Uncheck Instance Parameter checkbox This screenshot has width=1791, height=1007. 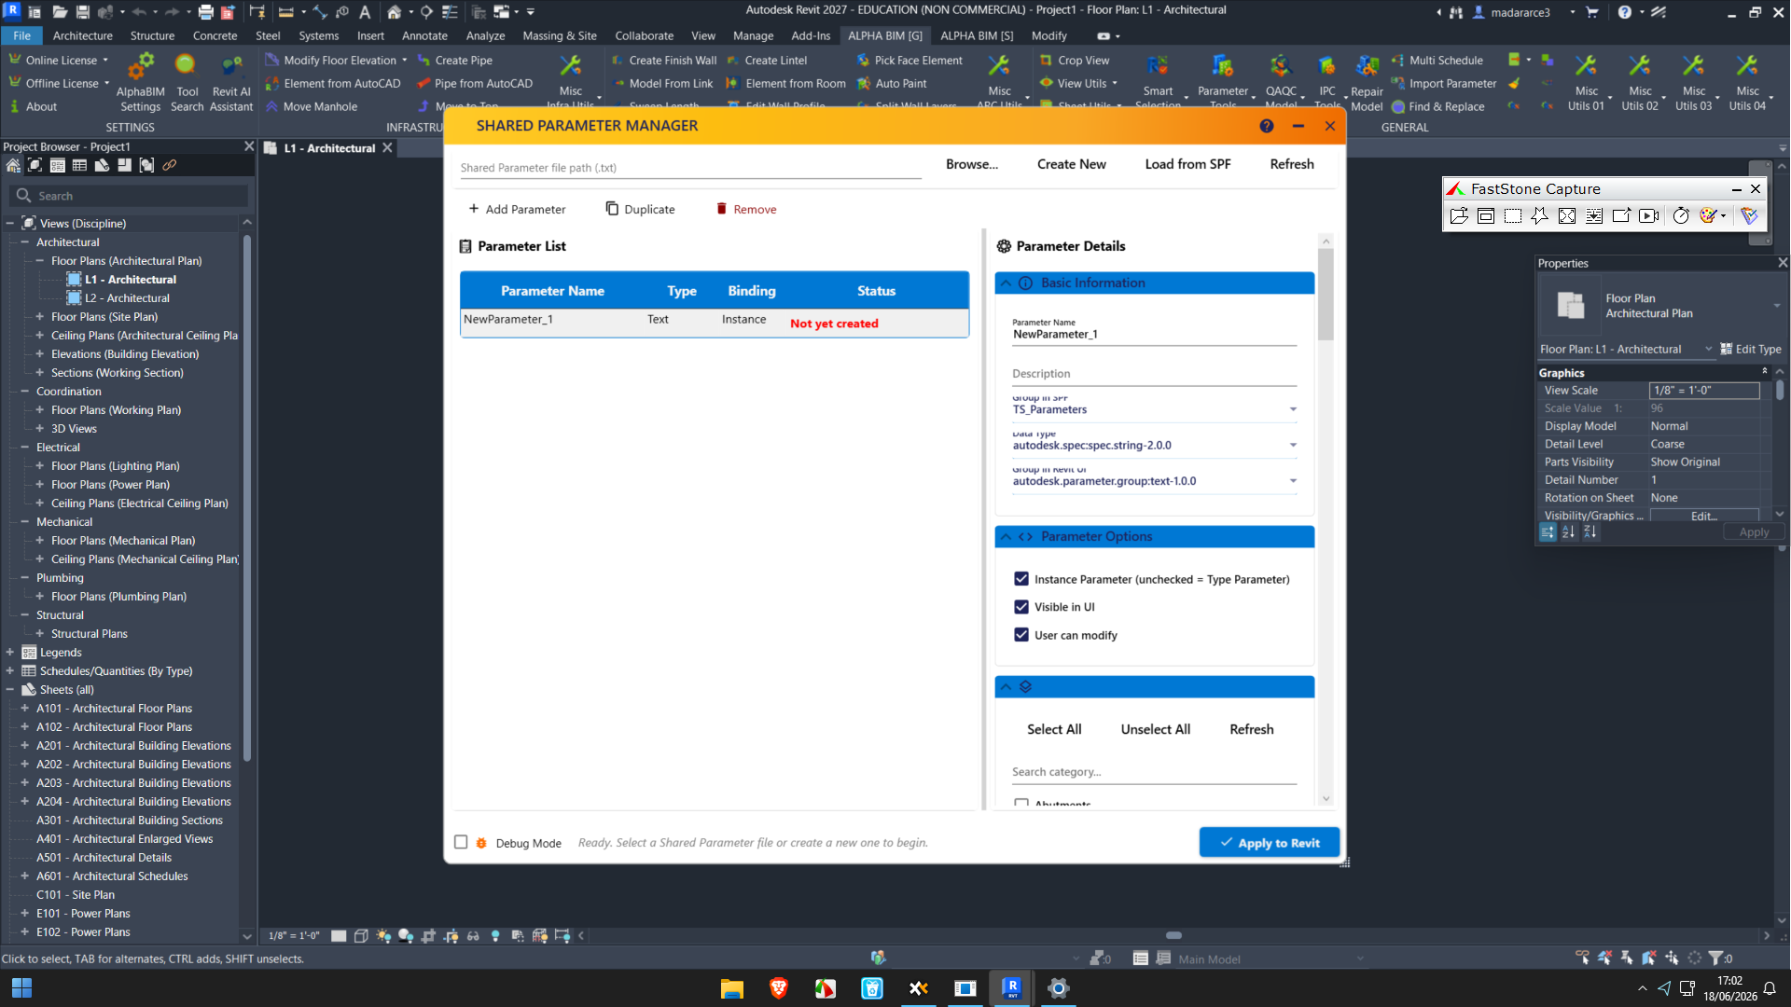1021,579
